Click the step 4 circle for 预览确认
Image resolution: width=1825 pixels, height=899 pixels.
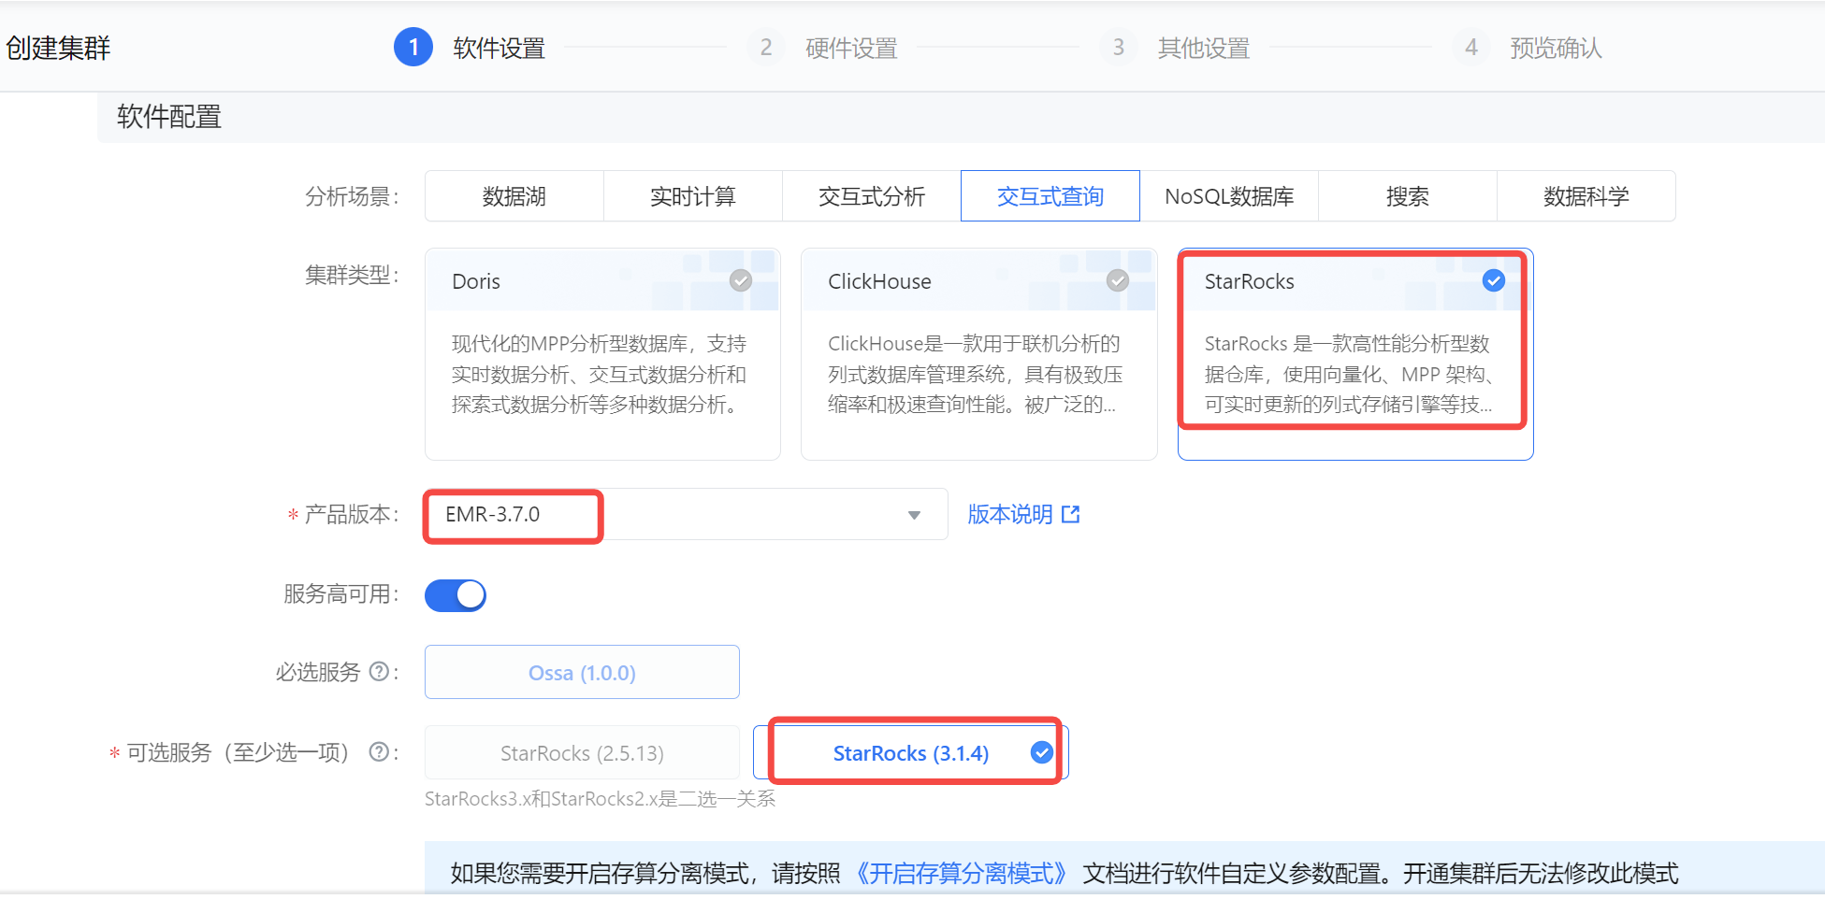[1471, 47]
